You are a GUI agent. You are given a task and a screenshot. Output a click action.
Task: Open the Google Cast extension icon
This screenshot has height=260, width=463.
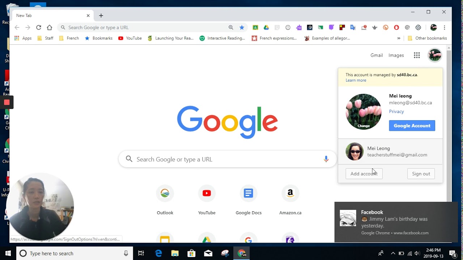320,27
